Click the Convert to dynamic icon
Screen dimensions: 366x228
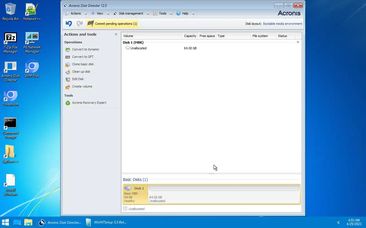(x=68, y=50)
